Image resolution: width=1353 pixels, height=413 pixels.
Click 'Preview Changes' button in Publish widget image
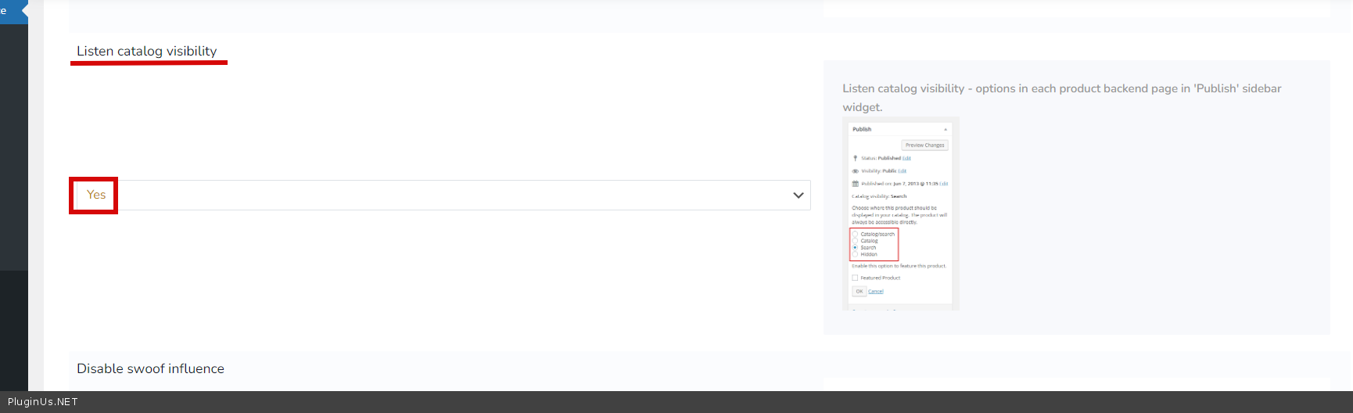click(924, 145)
